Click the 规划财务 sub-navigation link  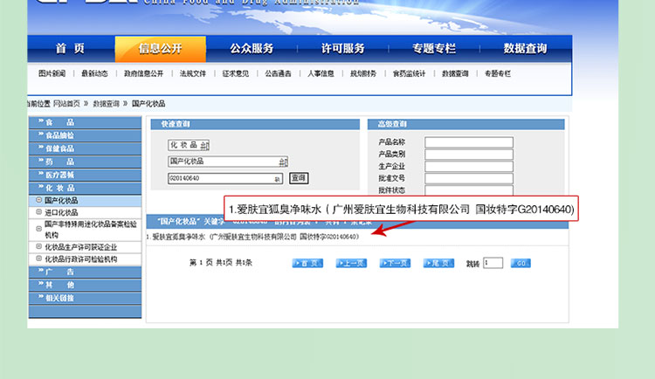point(363,73)
